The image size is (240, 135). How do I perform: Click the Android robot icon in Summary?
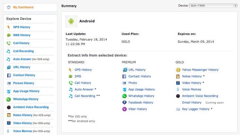tap(71, 21)
